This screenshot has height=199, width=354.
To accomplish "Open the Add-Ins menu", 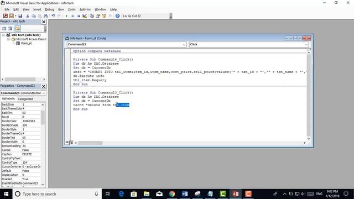I will pos(85,9).
